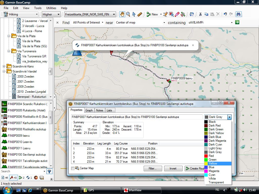Click the Undo arrow icon

(x=225, y=14)
